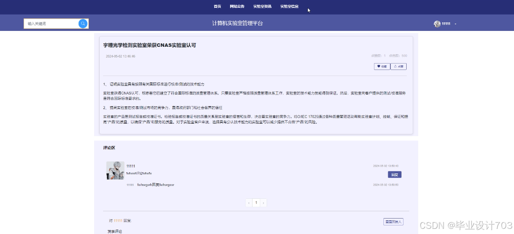Click the thumbs-up 点赞 like button

pyautogui.click(x=398, y=67)
